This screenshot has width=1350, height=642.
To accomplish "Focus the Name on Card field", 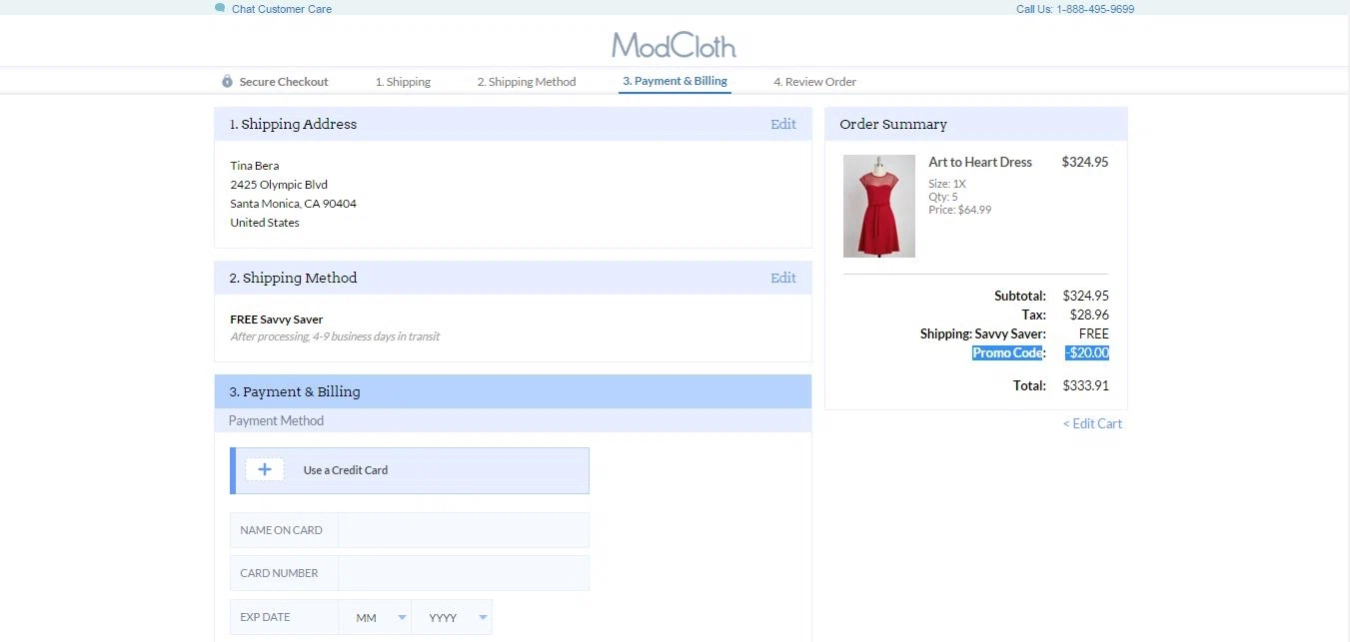I will coord(464,530).
